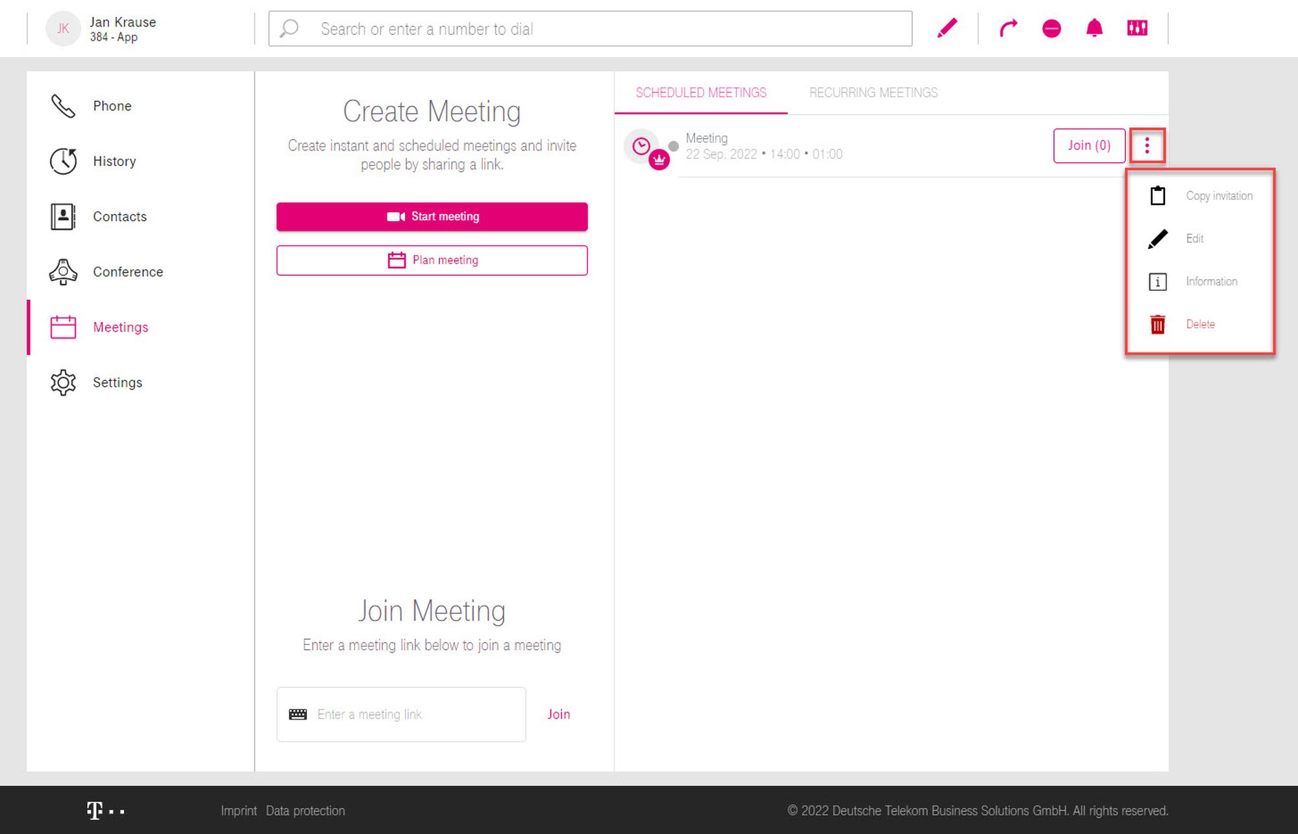The height and width of the screenshot is (834, 1298).
Task: Delete the meeting via menu entry
Action: pyautogui.click(x=1200, y=324)
